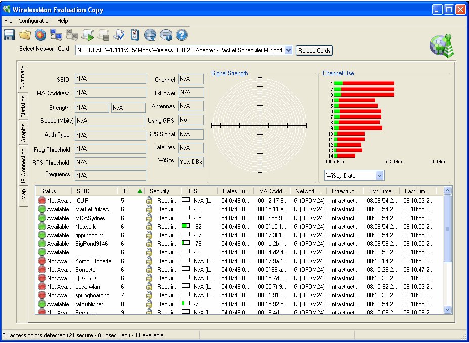Click the padlock icon in tippingpoint row
The image size is (469, 343).
[x=149, y=235]
